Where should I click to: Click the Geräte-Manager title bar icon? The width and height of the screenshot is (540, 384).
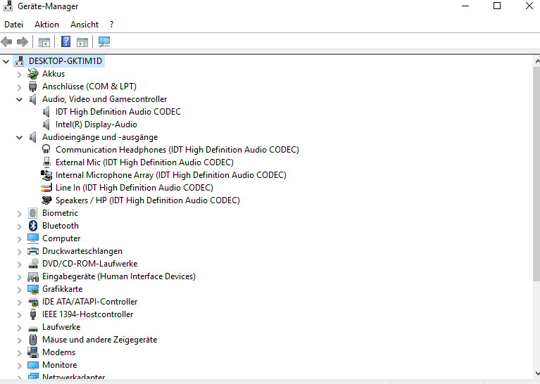pyautogui.click(x=8, y=6)
